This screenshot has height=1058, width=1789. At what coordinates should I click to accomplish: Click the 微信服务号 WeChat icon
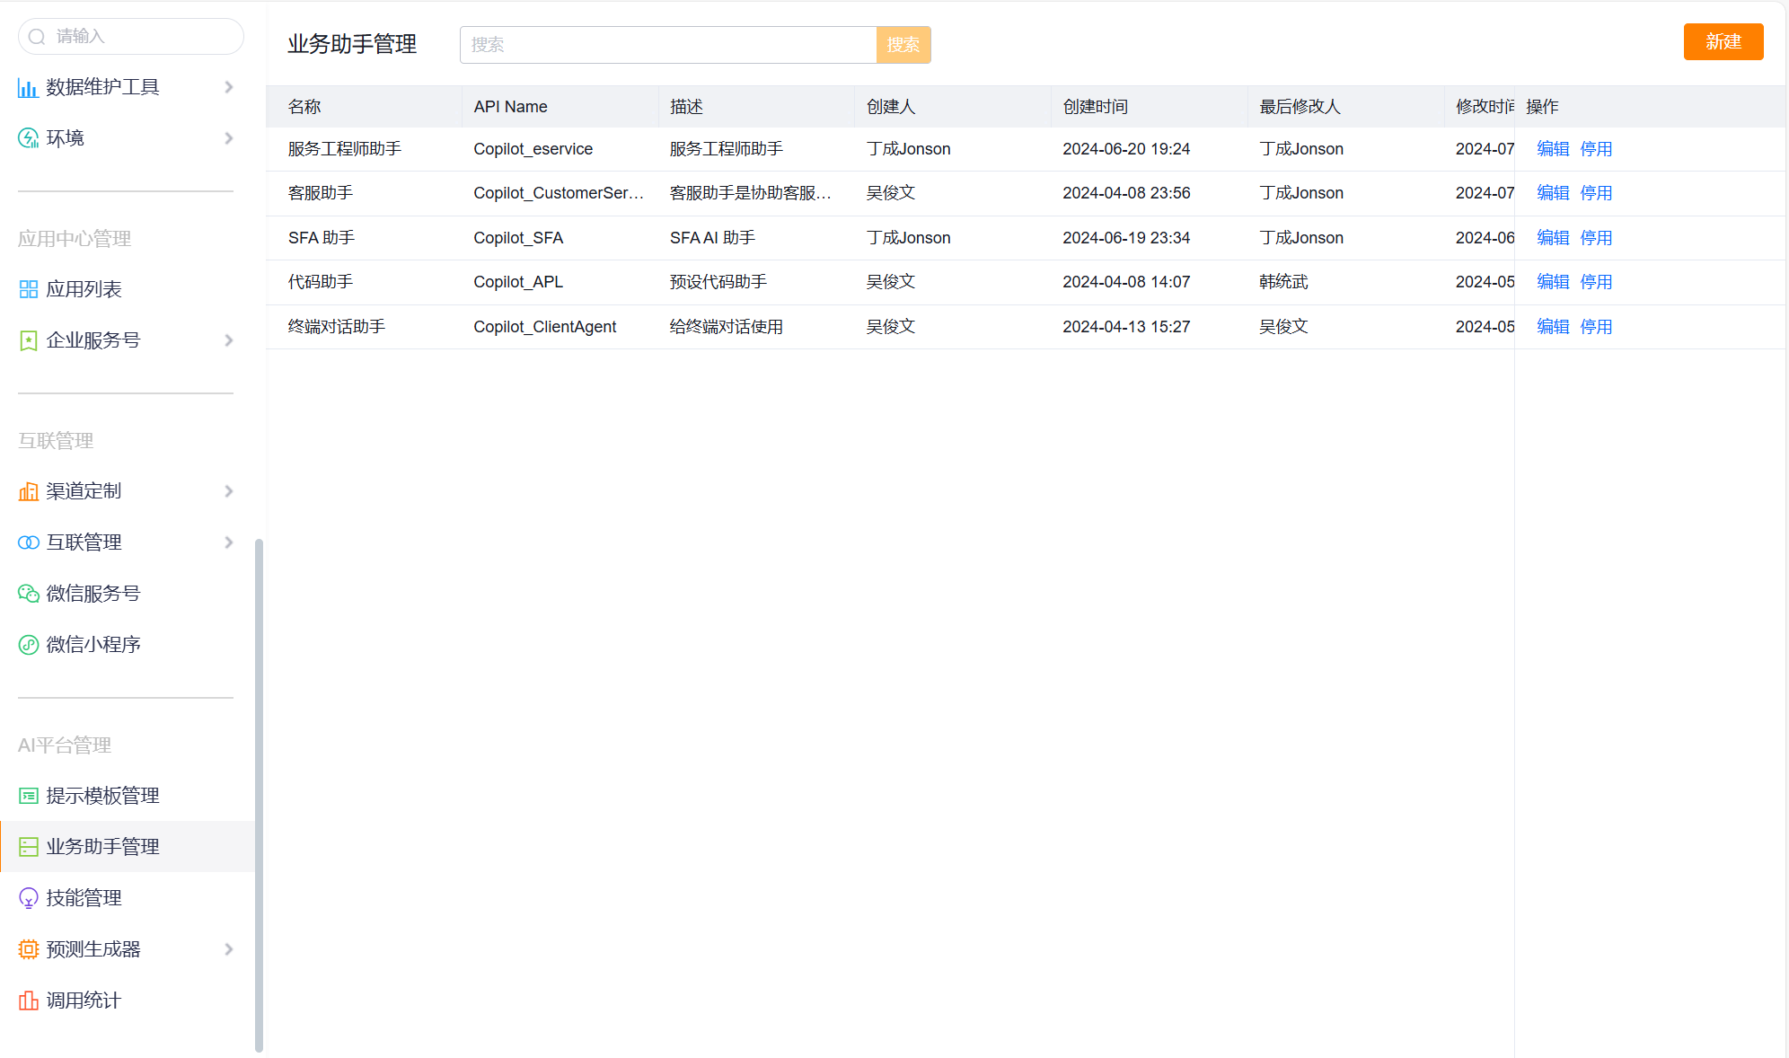tap(28, 594)
